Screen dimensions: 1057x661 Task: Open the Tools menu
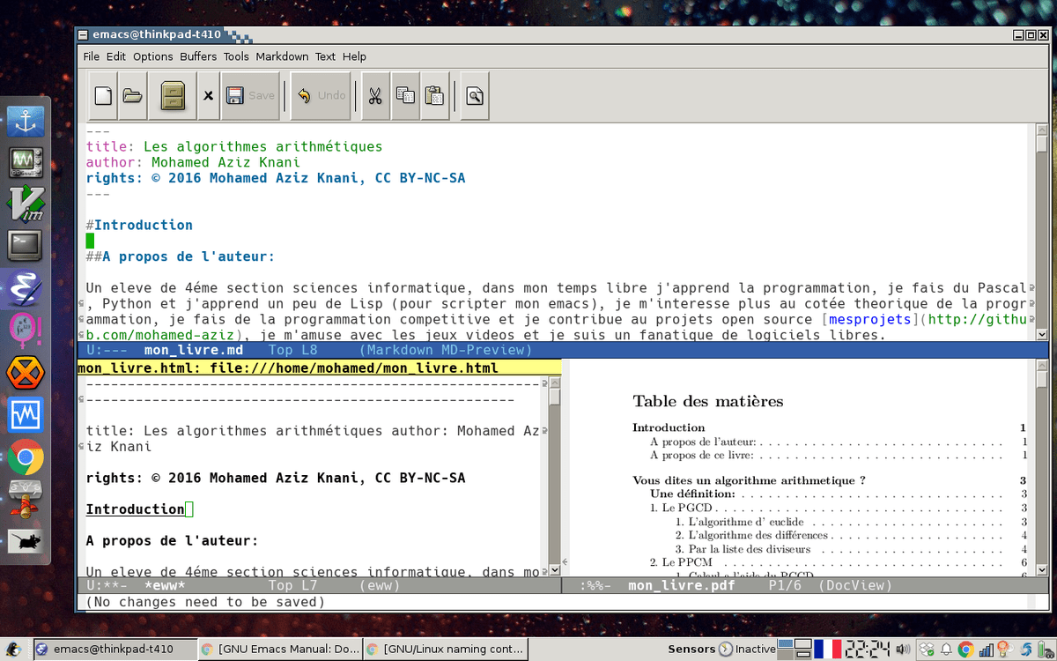pyautogui.click(x=236, y=56)
